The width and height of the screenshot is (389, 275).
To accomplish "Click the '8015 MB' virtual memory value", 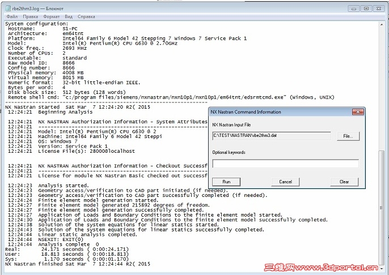I will pyautogui.click(x=73, y=78).
